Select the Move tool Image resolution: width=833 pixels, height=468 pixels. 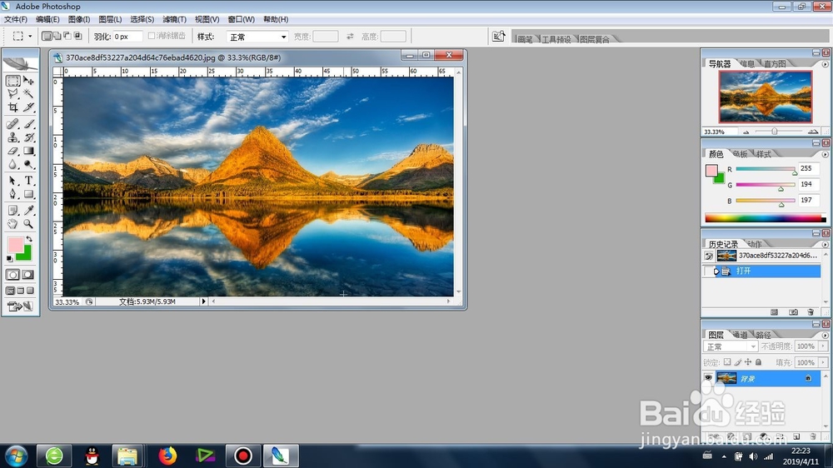(28, 81)
